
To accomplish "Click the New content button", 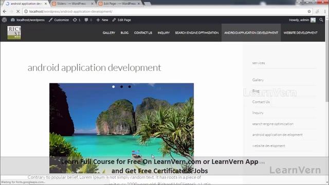I will pos(102,20).
